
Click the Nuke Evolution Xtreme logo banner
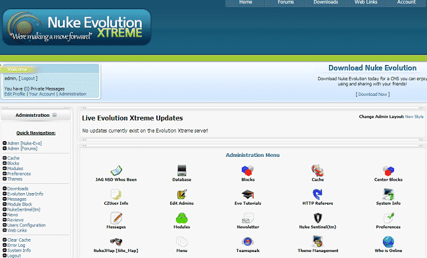click(76, 27)
